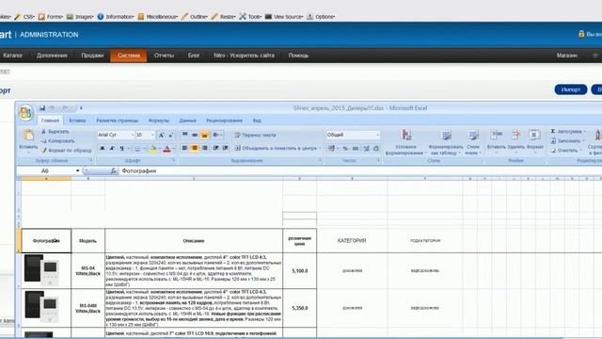
Task: Click the Excel Office button
Action: pyautogui.click(x=26, y=113)
